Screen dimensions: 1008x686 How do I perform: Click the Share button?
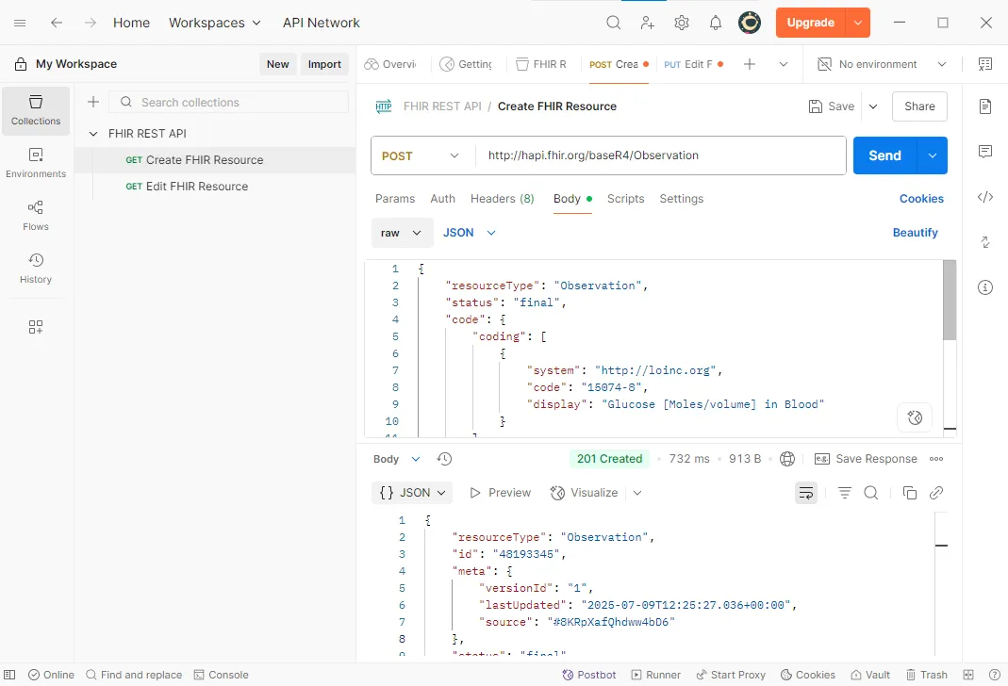[x=919, y=106]
